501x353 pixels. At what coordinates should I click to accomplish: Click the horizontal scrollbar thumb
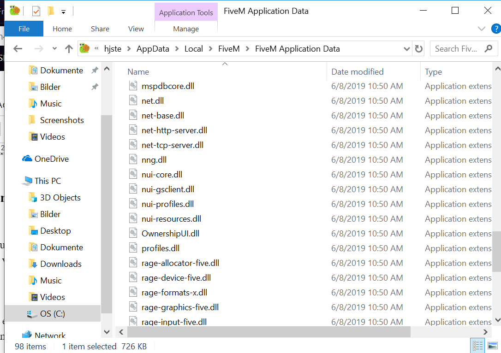[268, 332]
